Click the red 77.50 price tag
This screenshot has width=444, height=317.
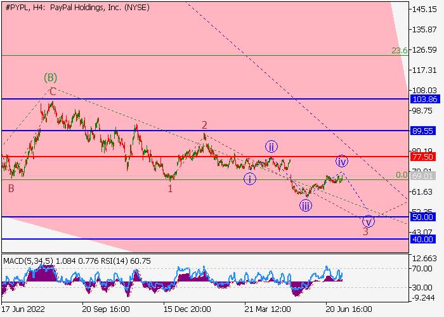(x=423, y=157)
